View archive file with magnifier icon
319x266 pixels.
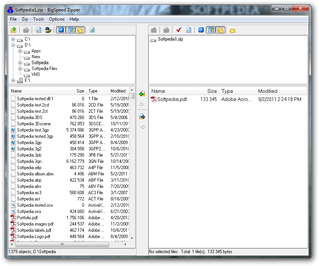(189, 30)
